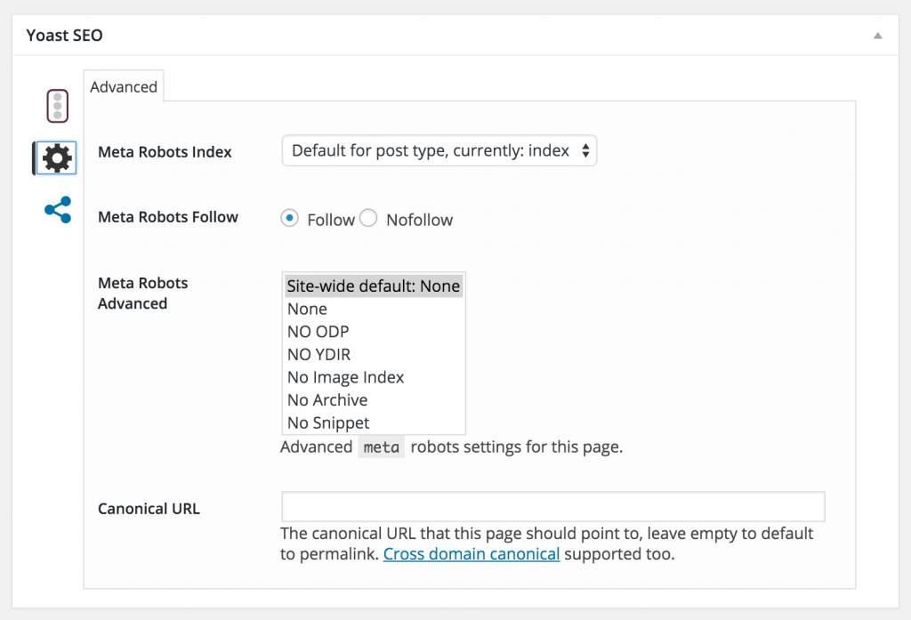Select 'NO ODP' option
The height and width of the screenshot is (620, 911).
point(374,331)
